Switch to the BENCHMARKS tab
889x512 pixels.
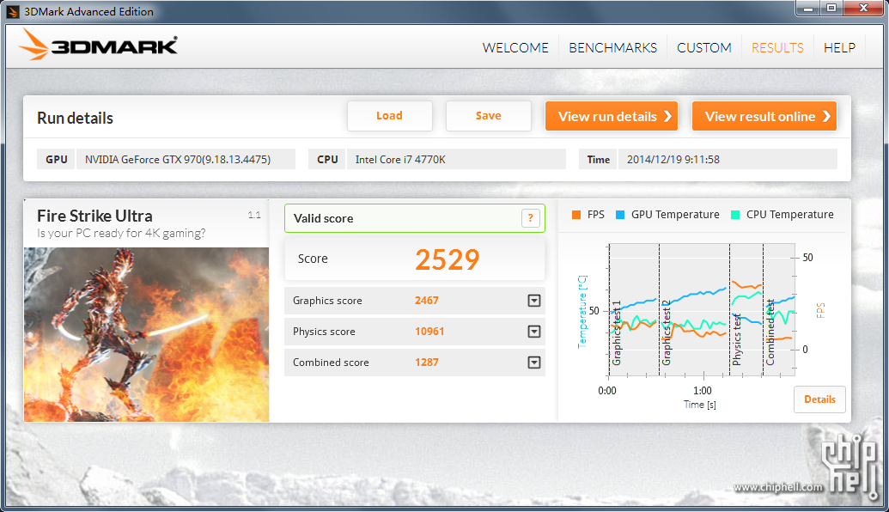pyautogui.click(x=613, y=47)
